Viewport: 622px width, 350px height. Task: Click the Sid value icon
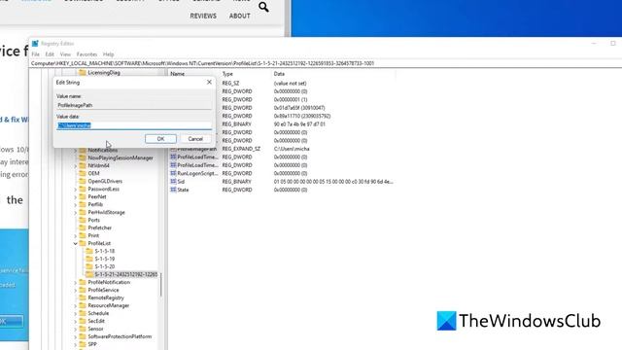click(x=173, y=182)
